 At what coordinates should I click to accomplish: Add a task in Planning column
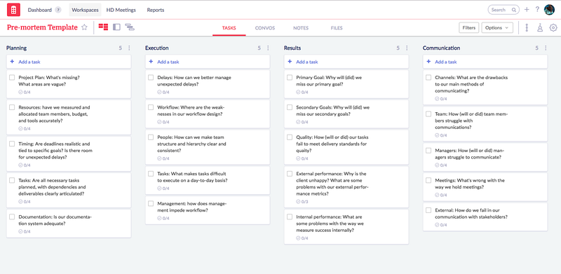[69, 62]
